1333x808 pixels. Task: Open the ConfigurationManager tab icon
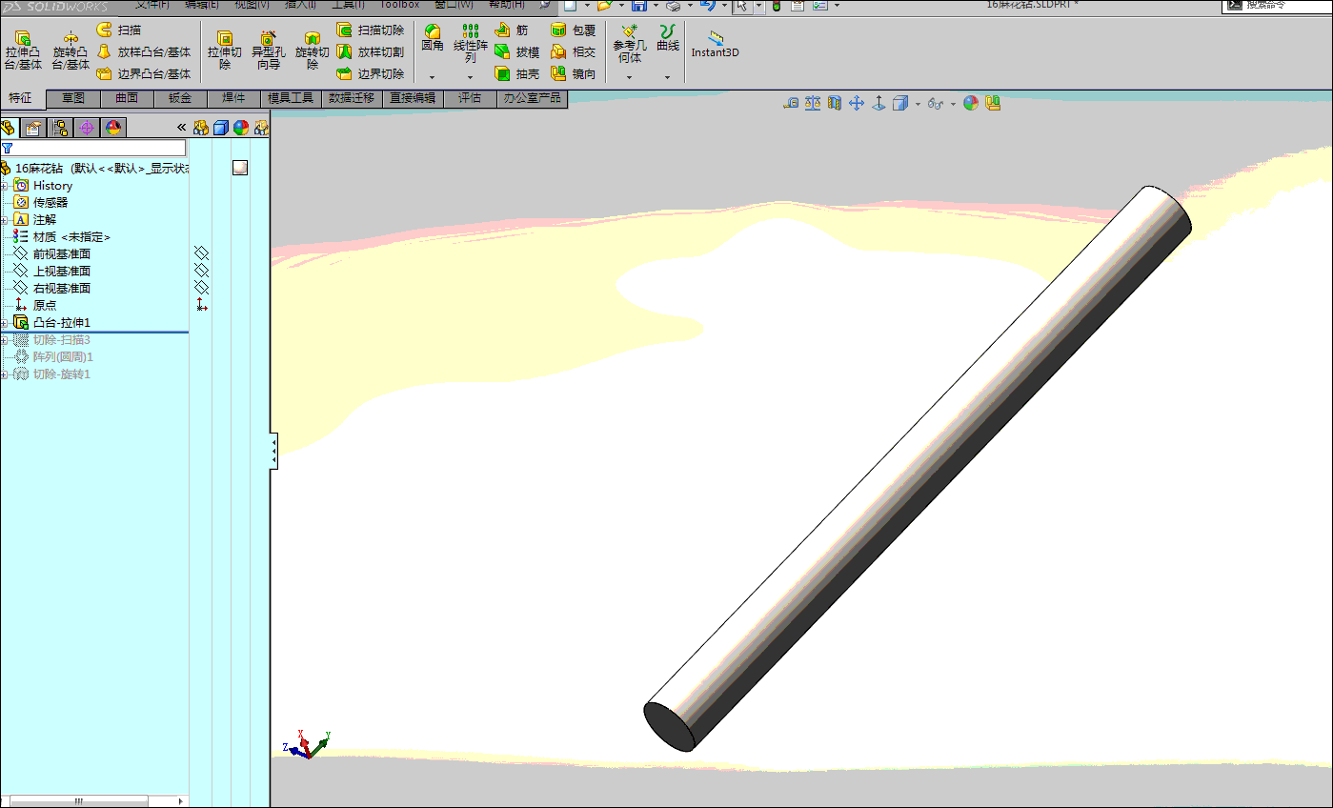point(60,128)
